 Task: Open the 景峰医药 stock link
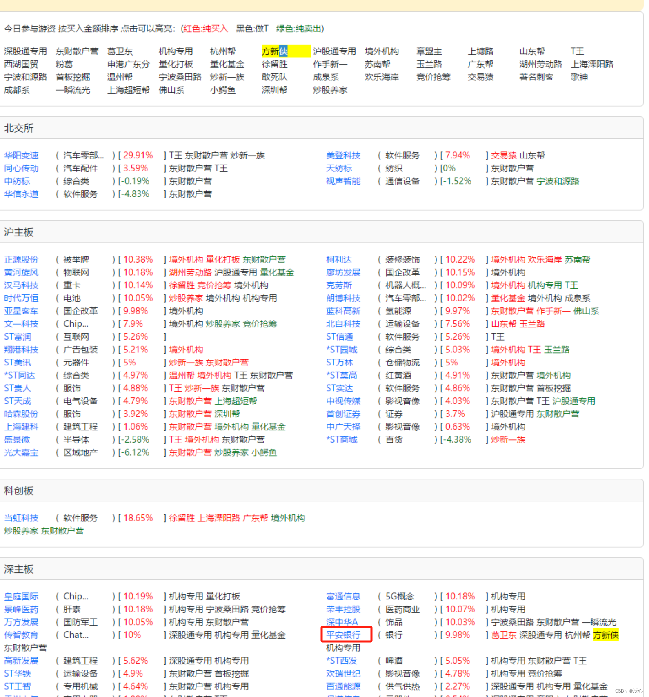tap(21, 609)
